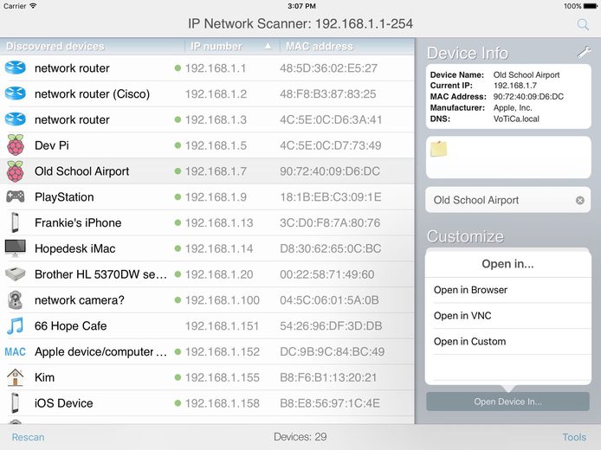
Task: Click the Customize section heading
Action: tap(465, 236)
